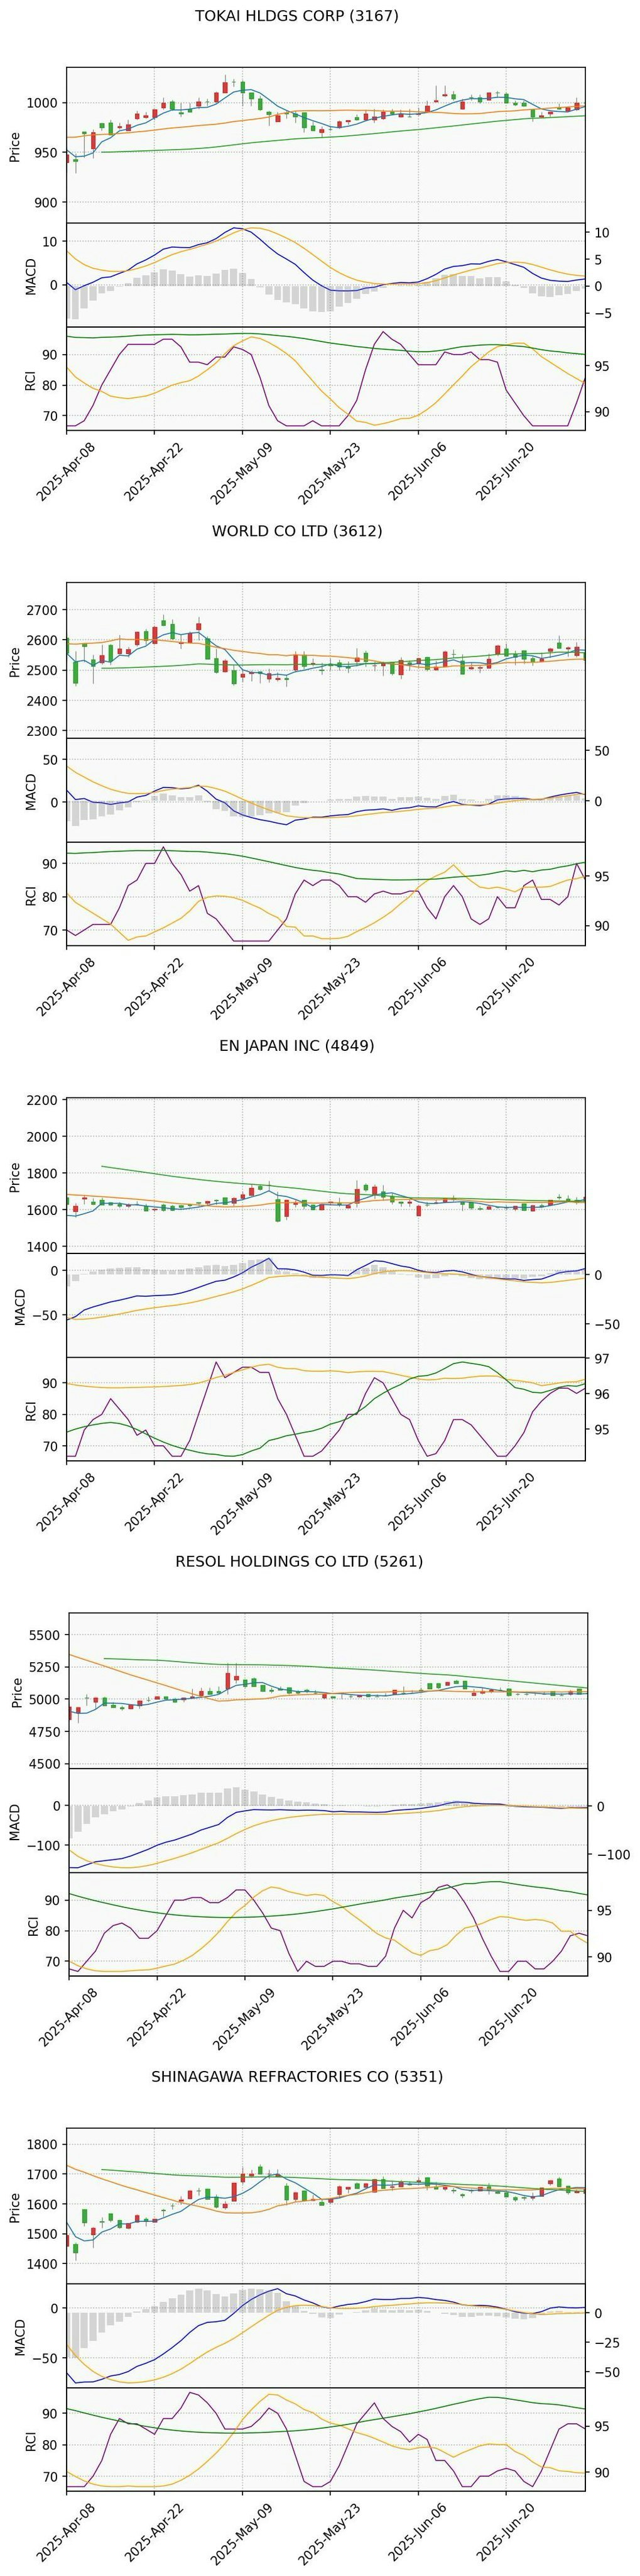The width and height of the screenshot is (640, 2576).
Task: Click the 2025-May-09 date label under TOKAI chart
Action: point(242,470)
